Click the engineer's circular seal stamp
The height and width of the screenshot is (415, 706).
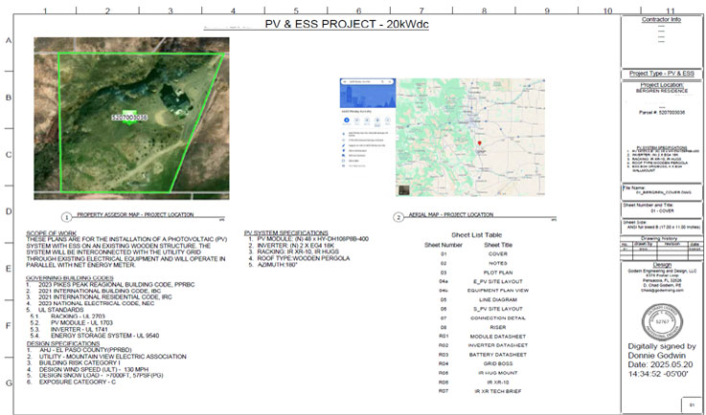[x=661, y=321]
